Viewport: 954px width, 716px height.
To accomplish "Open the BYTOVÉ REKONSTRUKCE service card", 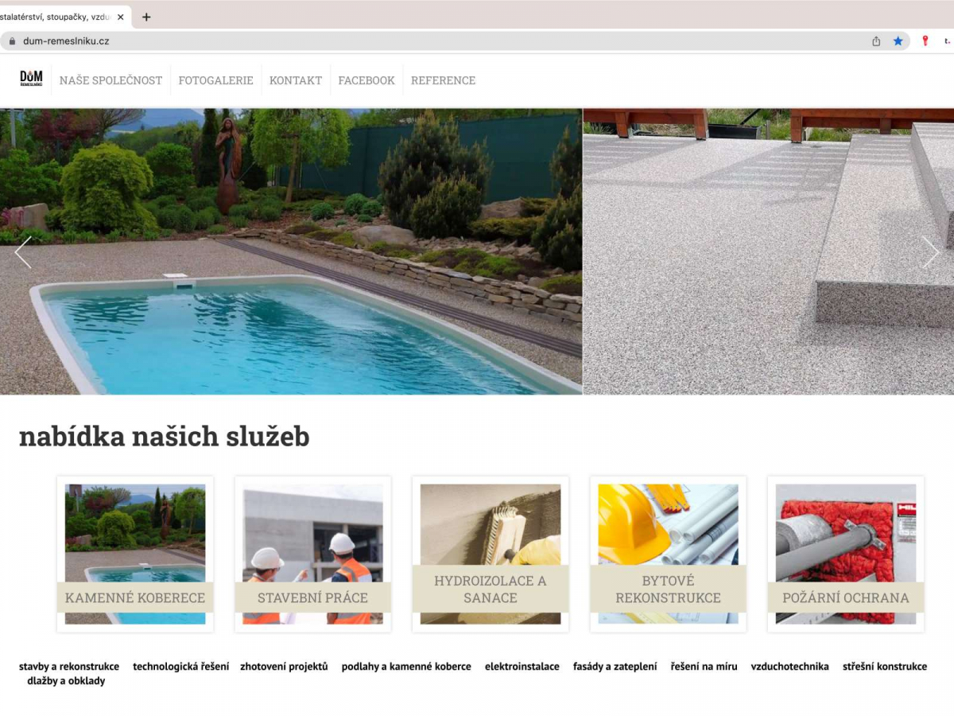I will pyautogui.click(x=668, y=555).
